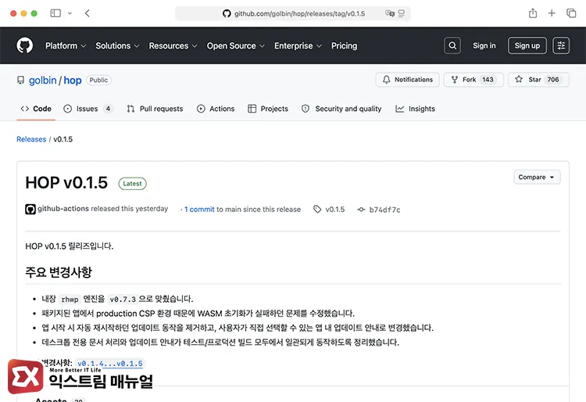Image resolution: width=586 pixels, height=402 pixels.
Task: Open the Insights tab
Action: coord(415,109)
